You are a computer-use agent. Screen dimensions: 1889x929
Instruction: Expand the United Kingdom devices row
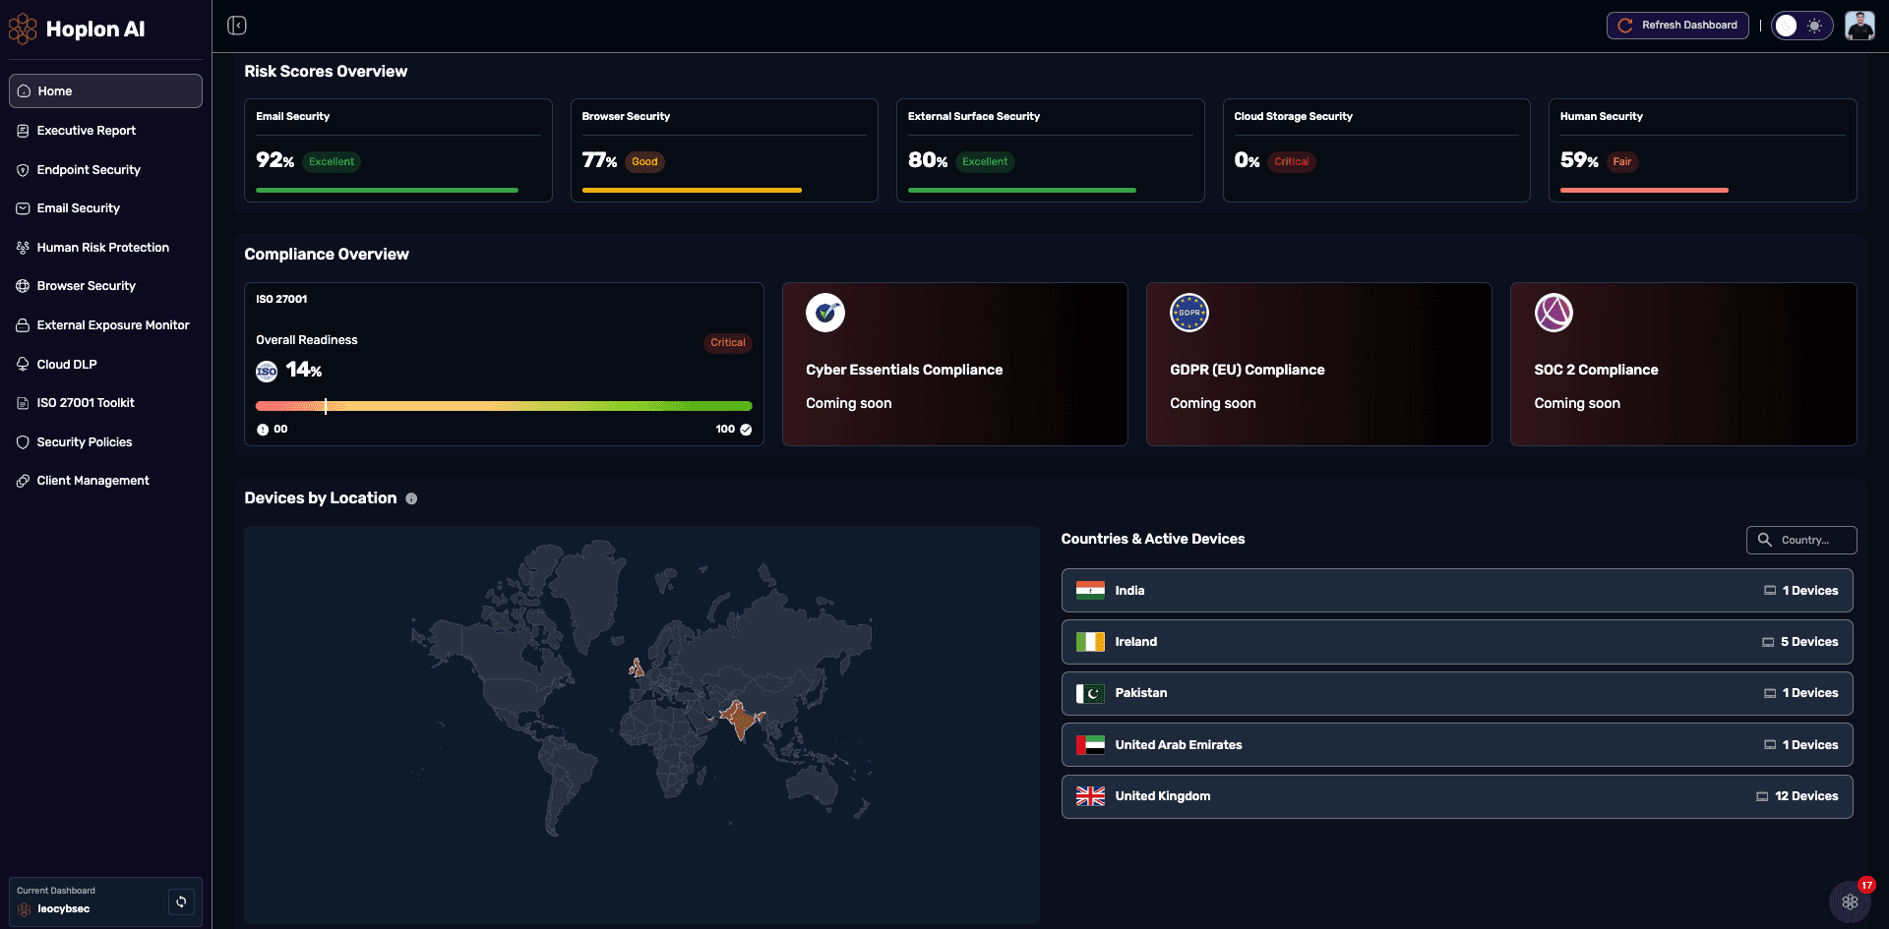click(1456, 796)
